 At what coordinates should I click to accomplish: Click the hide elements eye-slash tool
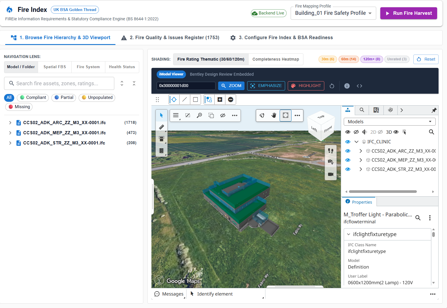pyautogui.click(x=223, y=115)
